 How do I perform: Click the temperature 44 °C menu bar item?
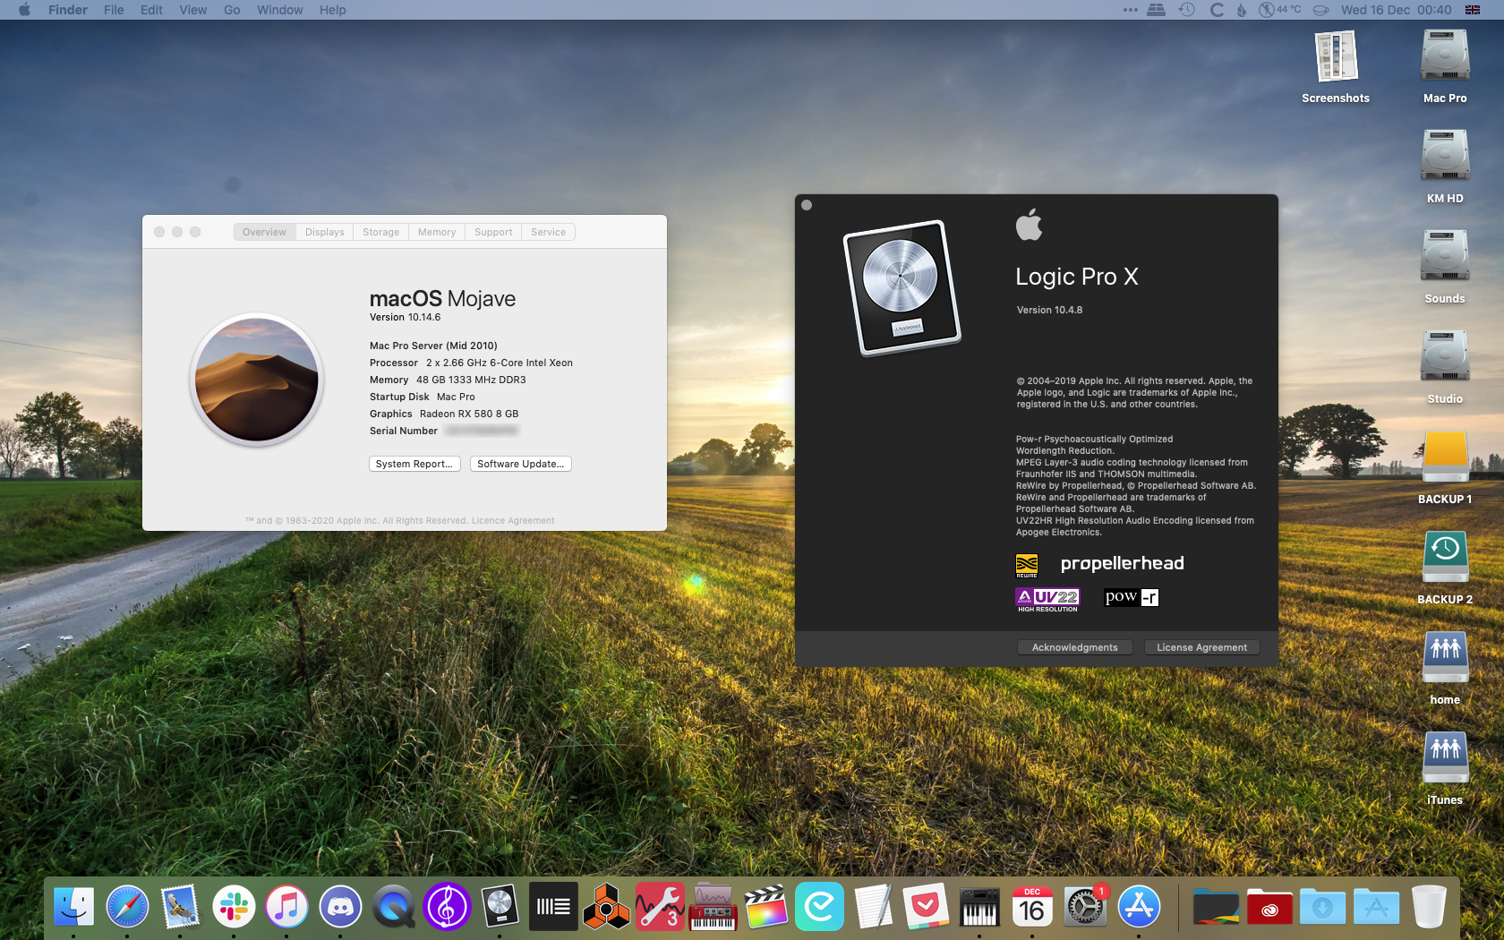1279,10
